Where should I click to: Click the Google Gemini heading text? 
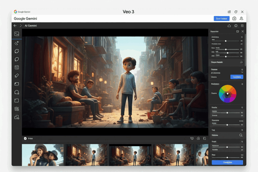coord(25,19)
